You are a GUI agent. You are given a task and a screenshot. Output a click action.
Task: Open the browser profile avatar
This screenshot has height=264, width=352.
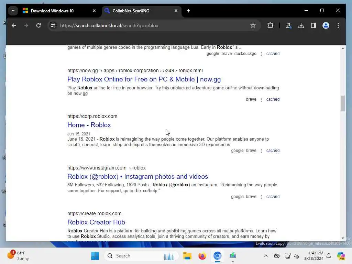(x=326, y=25)
